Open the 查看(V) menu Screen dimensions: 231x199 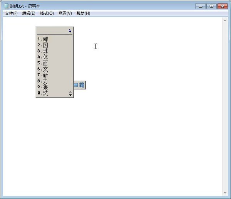(x=65, y=13)
